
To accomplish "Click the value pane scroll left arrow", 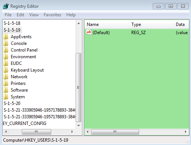I will pos(88,132).
